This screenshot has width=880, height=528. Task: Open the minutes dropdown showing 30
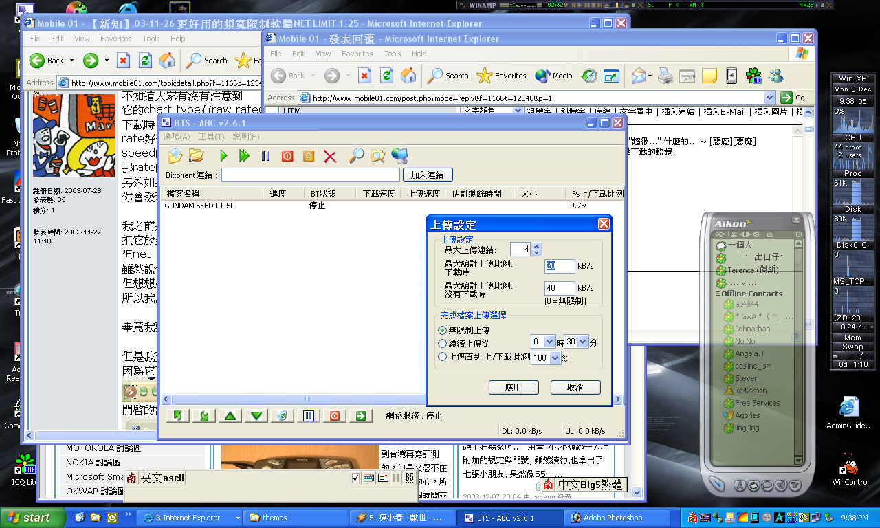pos(582,342)
